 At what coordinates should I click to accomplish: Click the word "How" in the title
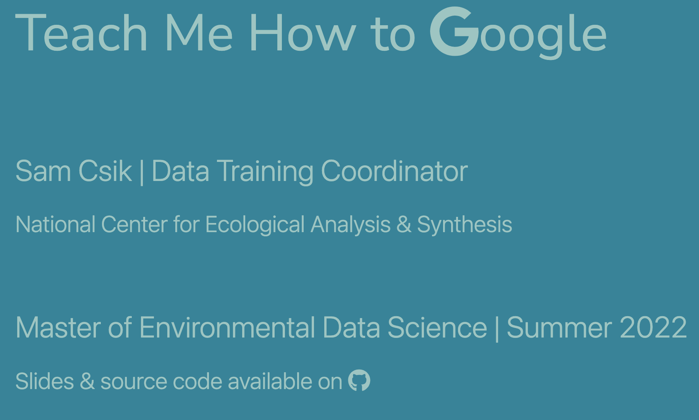coord(302,33)
